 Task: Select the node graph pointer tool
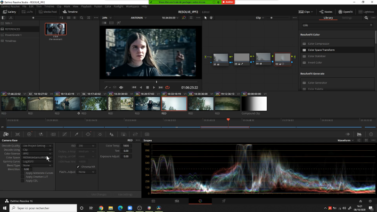205,18
